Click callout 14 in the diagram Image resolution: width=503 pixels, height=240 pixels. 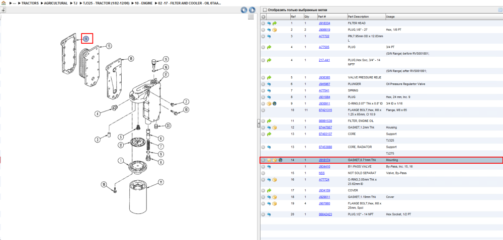[86, 39]
